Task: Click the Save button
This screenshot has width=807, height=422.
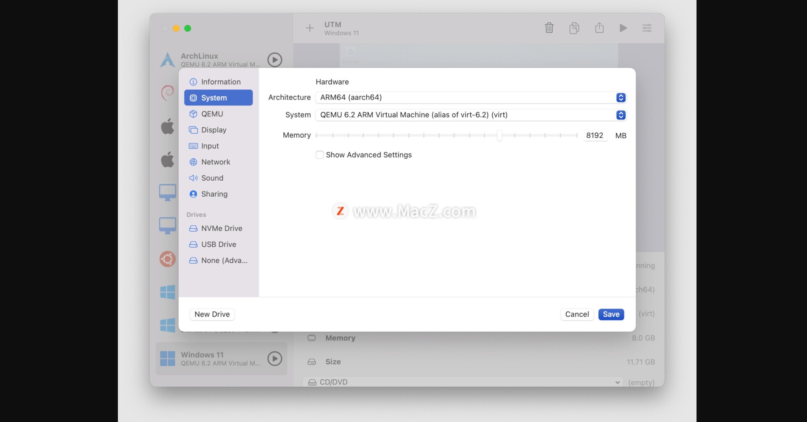Action: tap(611, 314)
